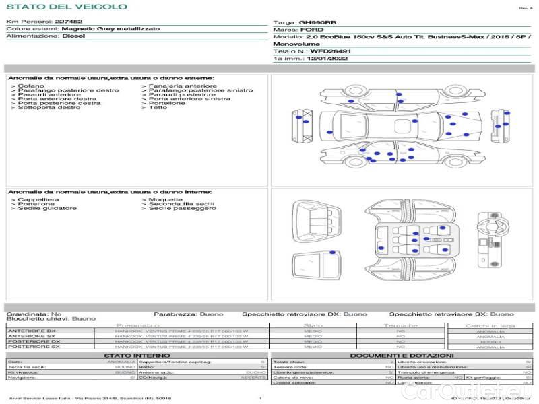Click the STATO INTERNO table header
The height and width of the screenshot is (404, 539).
pyautogui.click(x=137, y=356)
